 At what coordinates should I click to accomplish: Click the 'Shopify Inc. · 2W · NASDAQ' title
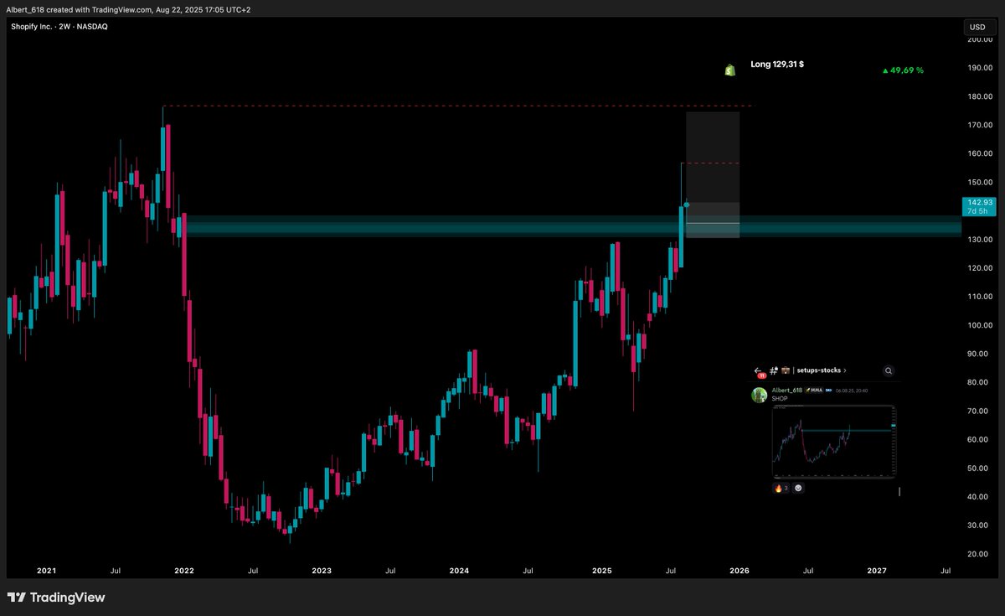pos(59,27)
